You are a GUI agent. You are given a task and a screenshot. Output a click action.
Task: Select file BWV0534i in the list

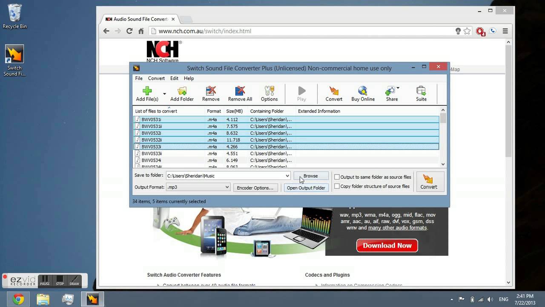click(286, 160)
